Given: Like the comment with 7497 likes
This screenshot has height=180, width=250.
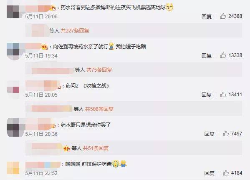Looking at the screenshot, I should click(226, 134).
